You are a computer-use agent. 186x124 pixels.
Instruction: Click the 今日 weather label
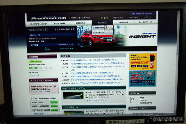coord(142,98)
